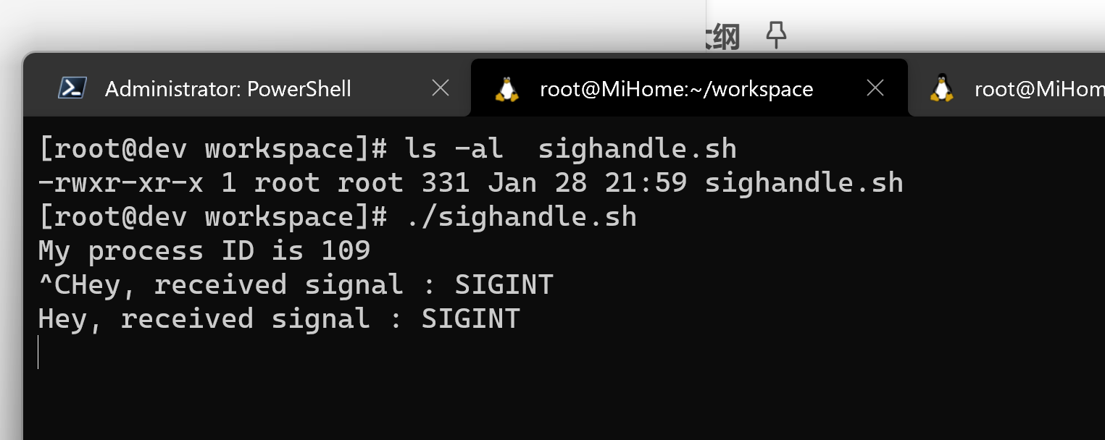Click the PowerShell icon on first tab
Image resolution: width=1105 pixels, height=440 pixels.
coord(72,88)
